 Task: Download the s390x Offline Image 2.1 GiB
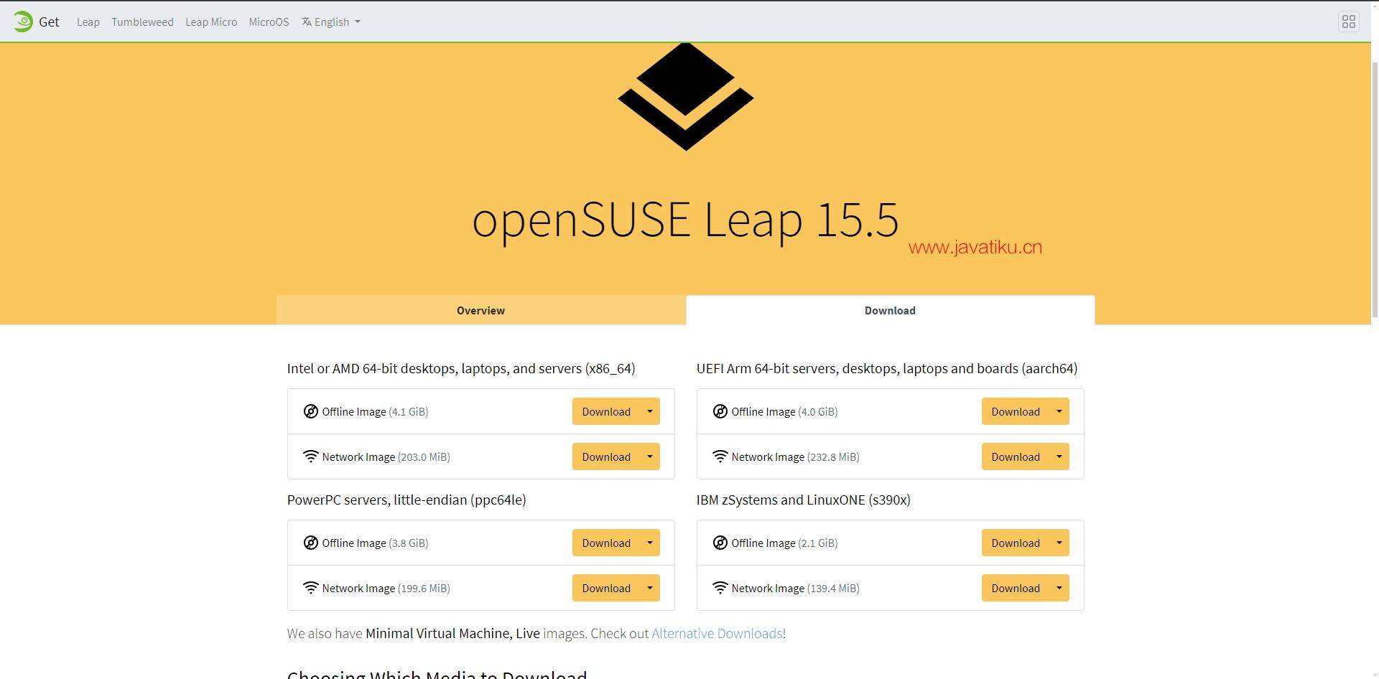(x=1016, y=543)
